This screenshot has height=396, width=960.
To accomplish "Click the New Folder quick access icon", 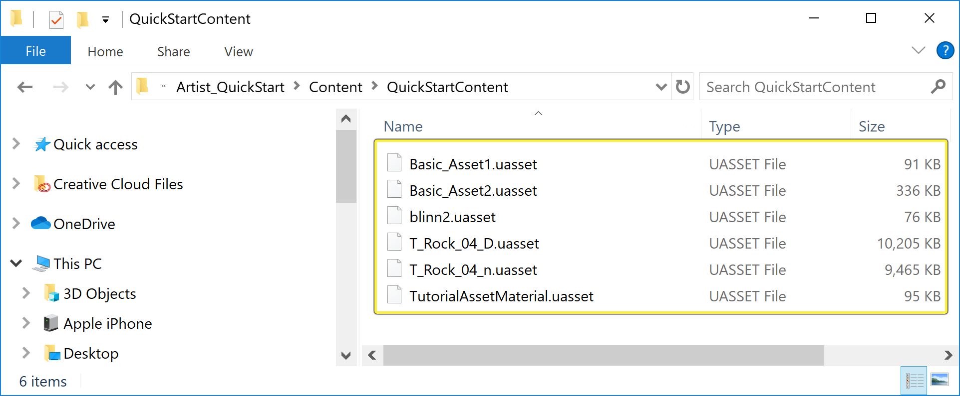I will click(x=82, y=20).
